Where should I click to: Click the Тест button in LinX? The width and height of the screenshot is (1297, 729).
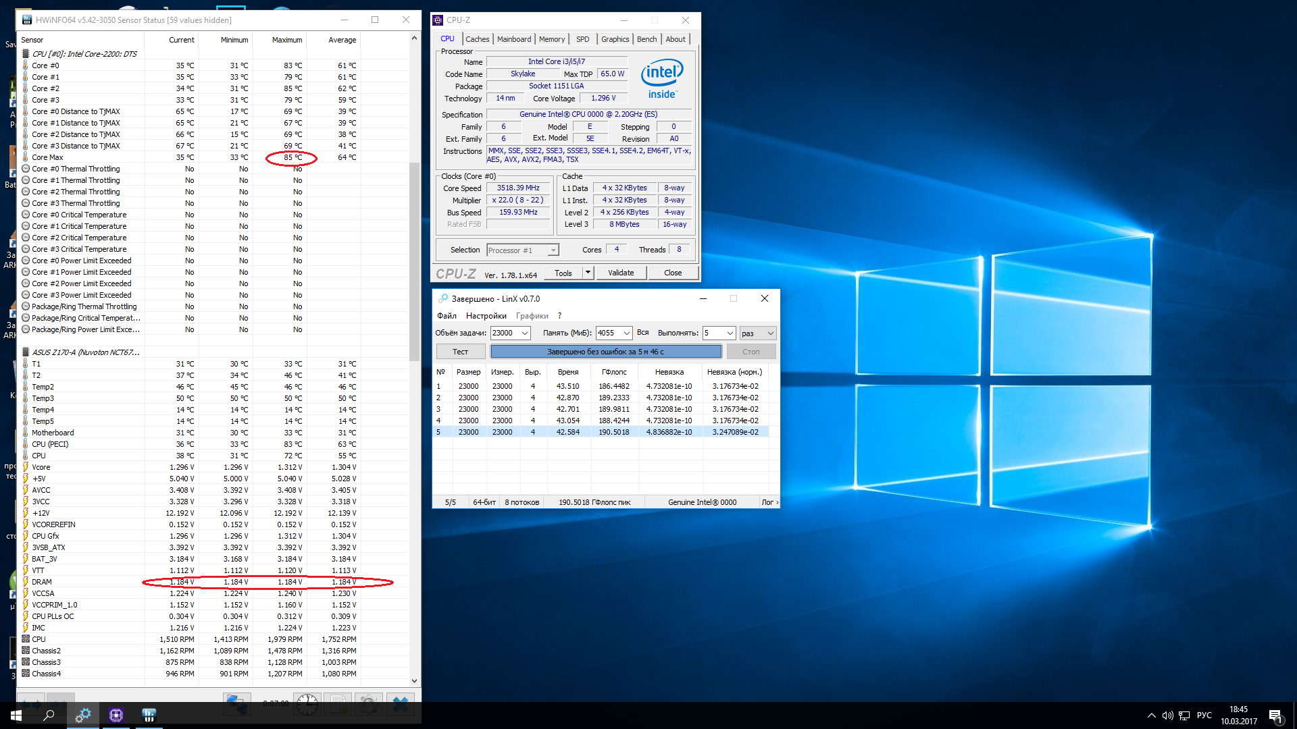pyautogui.click(x=460, y=352)
